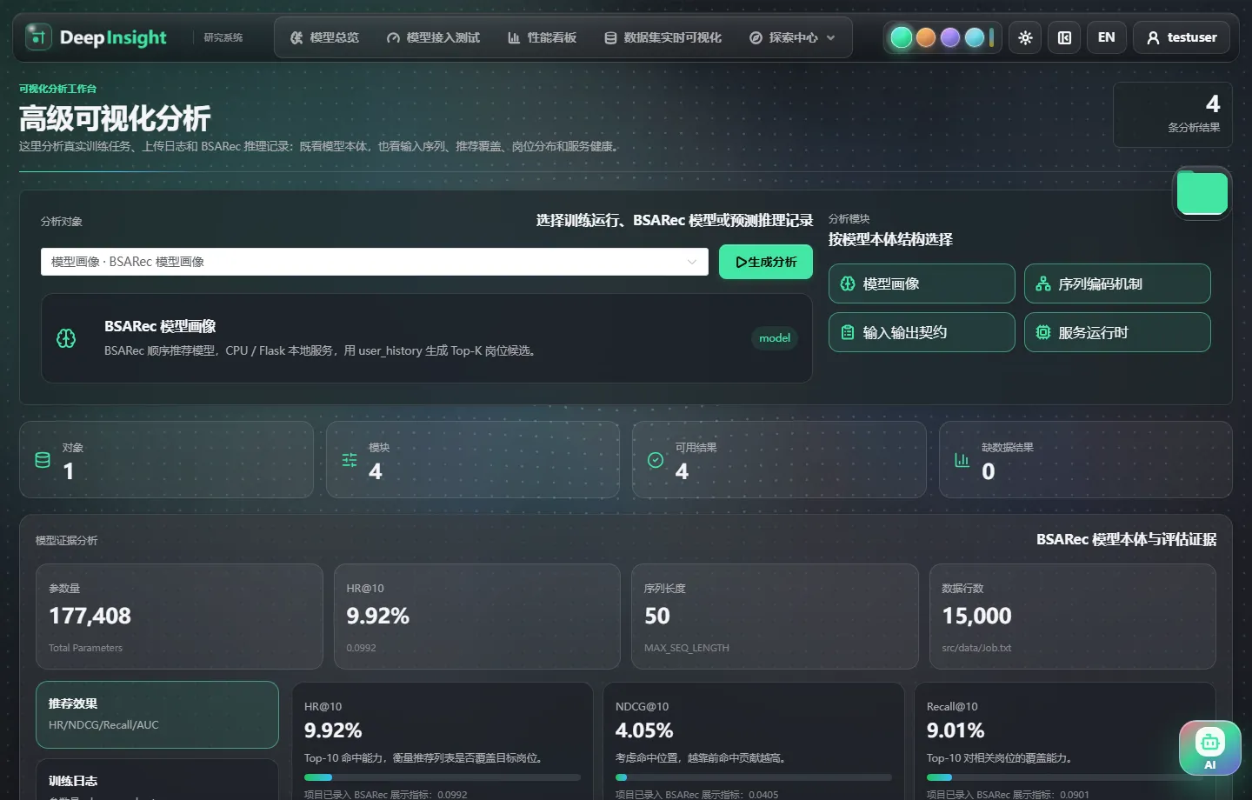
Task: Click the green floating panel button
Action: tap(1202, 193)
